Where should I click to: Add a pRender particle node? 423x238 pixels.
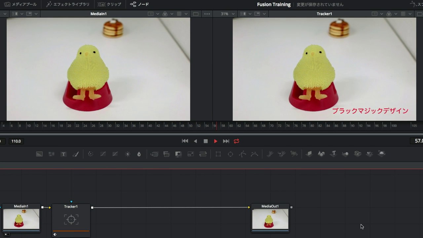294,154
